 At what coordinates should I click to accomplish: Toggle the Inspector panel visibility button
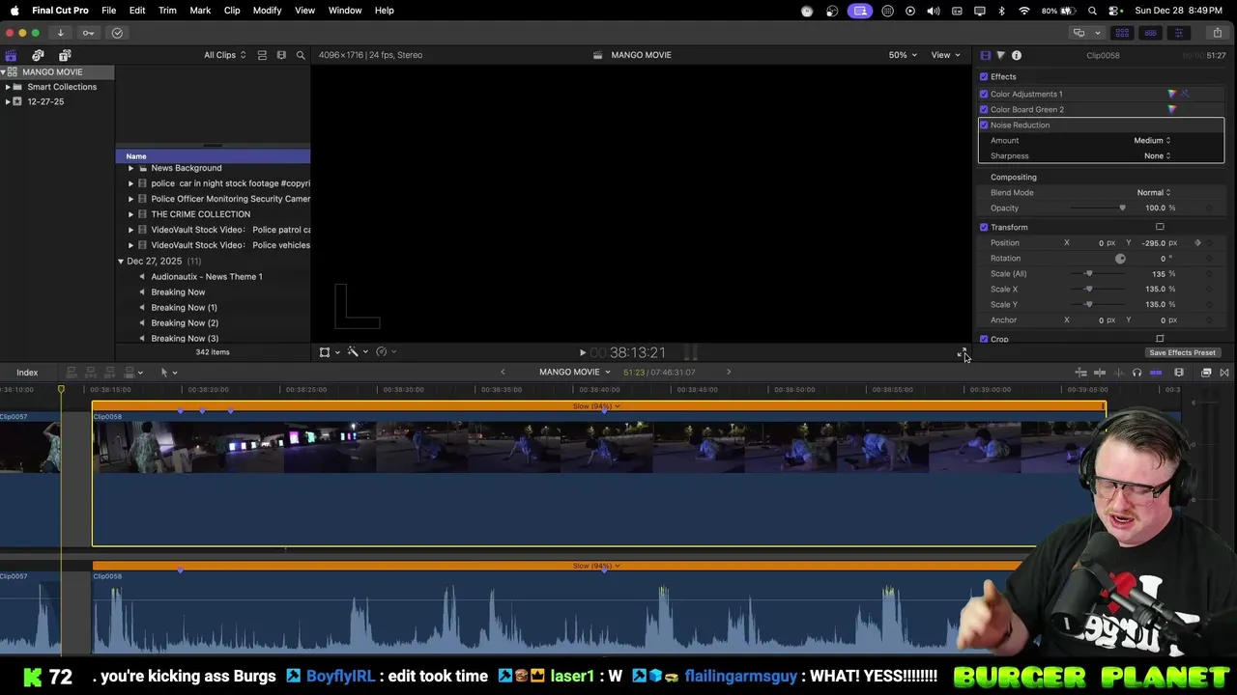point(1178,33)
